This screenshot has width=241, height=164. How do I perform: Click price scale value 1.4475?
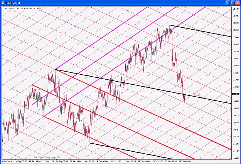pos(236,144)
